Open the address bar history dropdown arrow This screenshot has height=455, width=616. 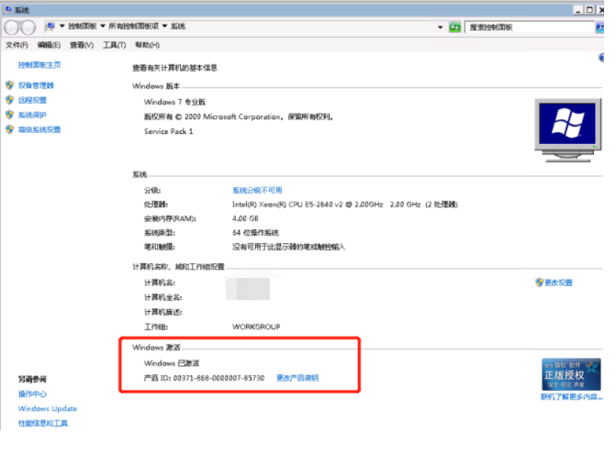point(441,28)
